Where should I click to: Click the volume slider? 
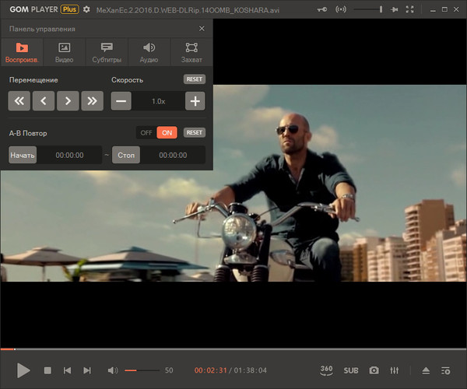(x=142, y=371)
